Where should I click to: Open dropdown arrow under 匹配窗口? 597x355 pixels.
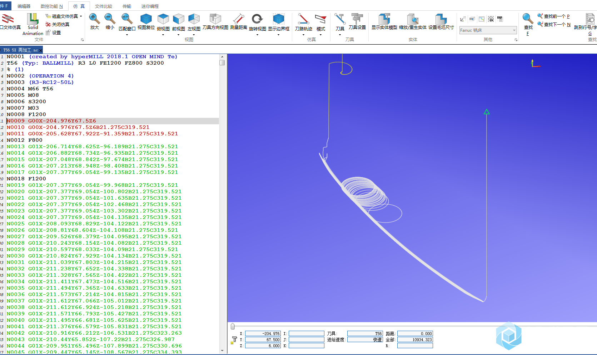[127, 35]
